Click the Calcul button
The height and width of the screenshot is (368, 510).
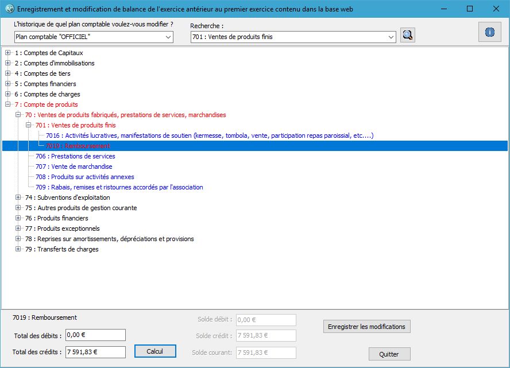pos(155,351)
